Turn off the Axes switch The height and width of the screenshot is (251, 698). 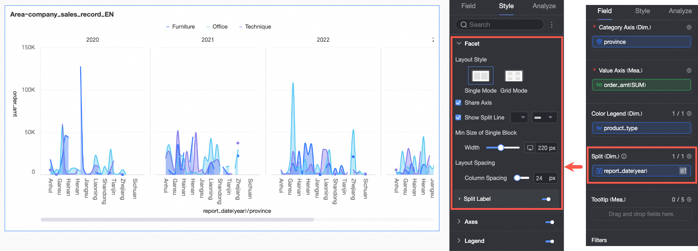[x=550, y=222]
